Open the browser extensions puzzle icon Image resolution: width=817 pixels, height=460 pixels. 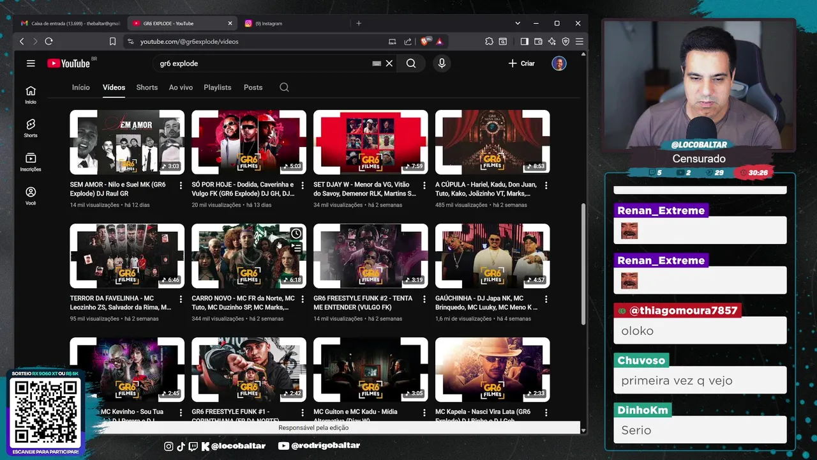coord(489,42)
